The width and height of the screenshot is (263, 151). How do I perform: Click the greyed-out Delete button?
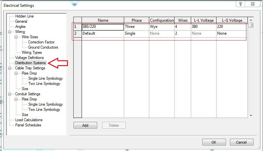(114, 125)
